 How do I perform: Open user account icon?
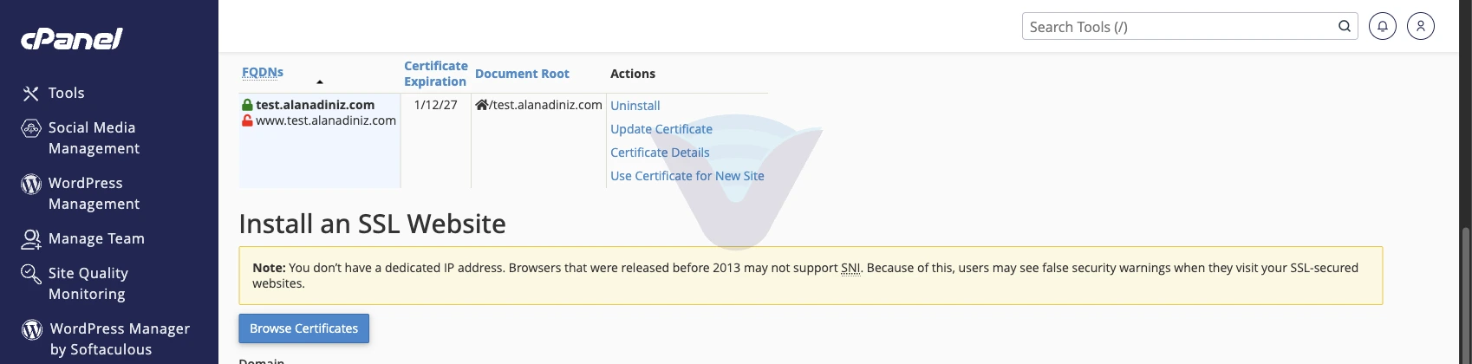click(x=1421, y=26)
